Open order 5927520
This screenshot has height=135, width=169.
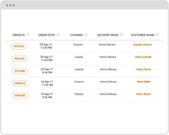coord(19,59)
